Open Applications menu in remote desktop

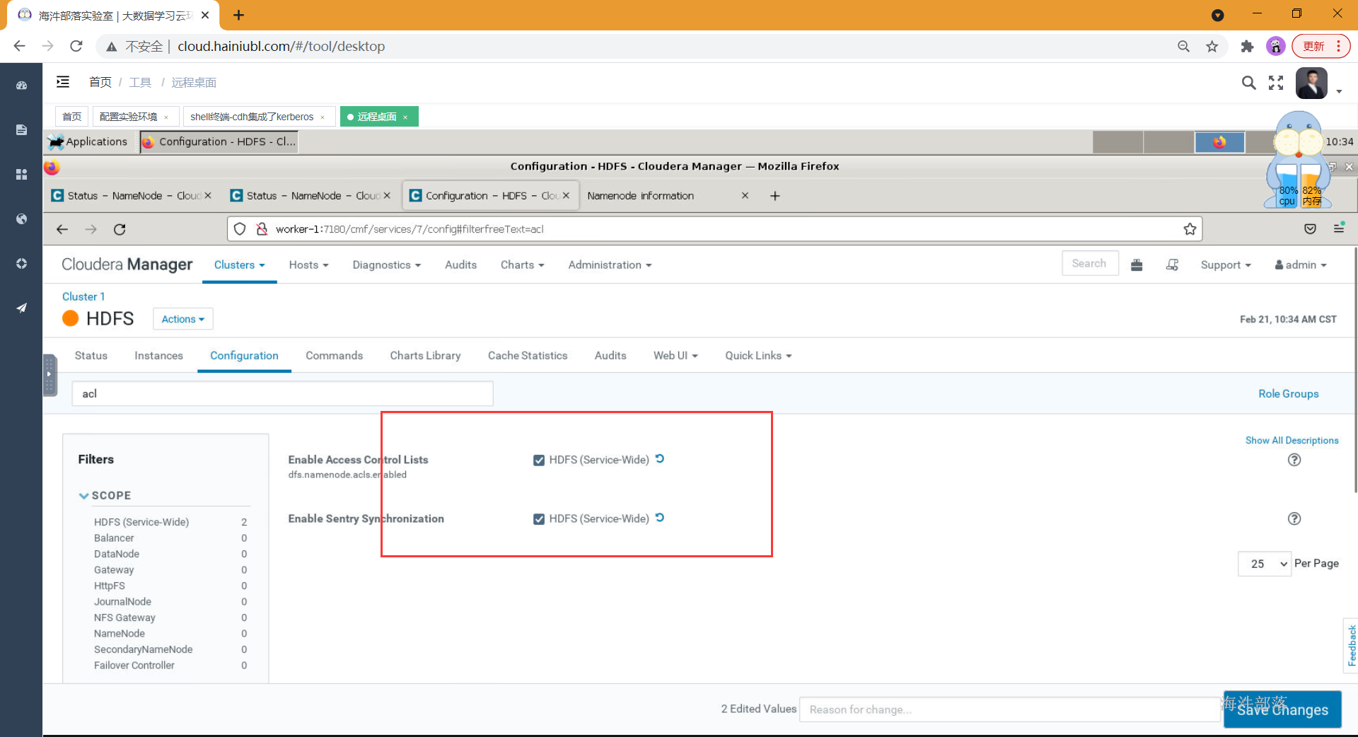[x=88, y=141]
